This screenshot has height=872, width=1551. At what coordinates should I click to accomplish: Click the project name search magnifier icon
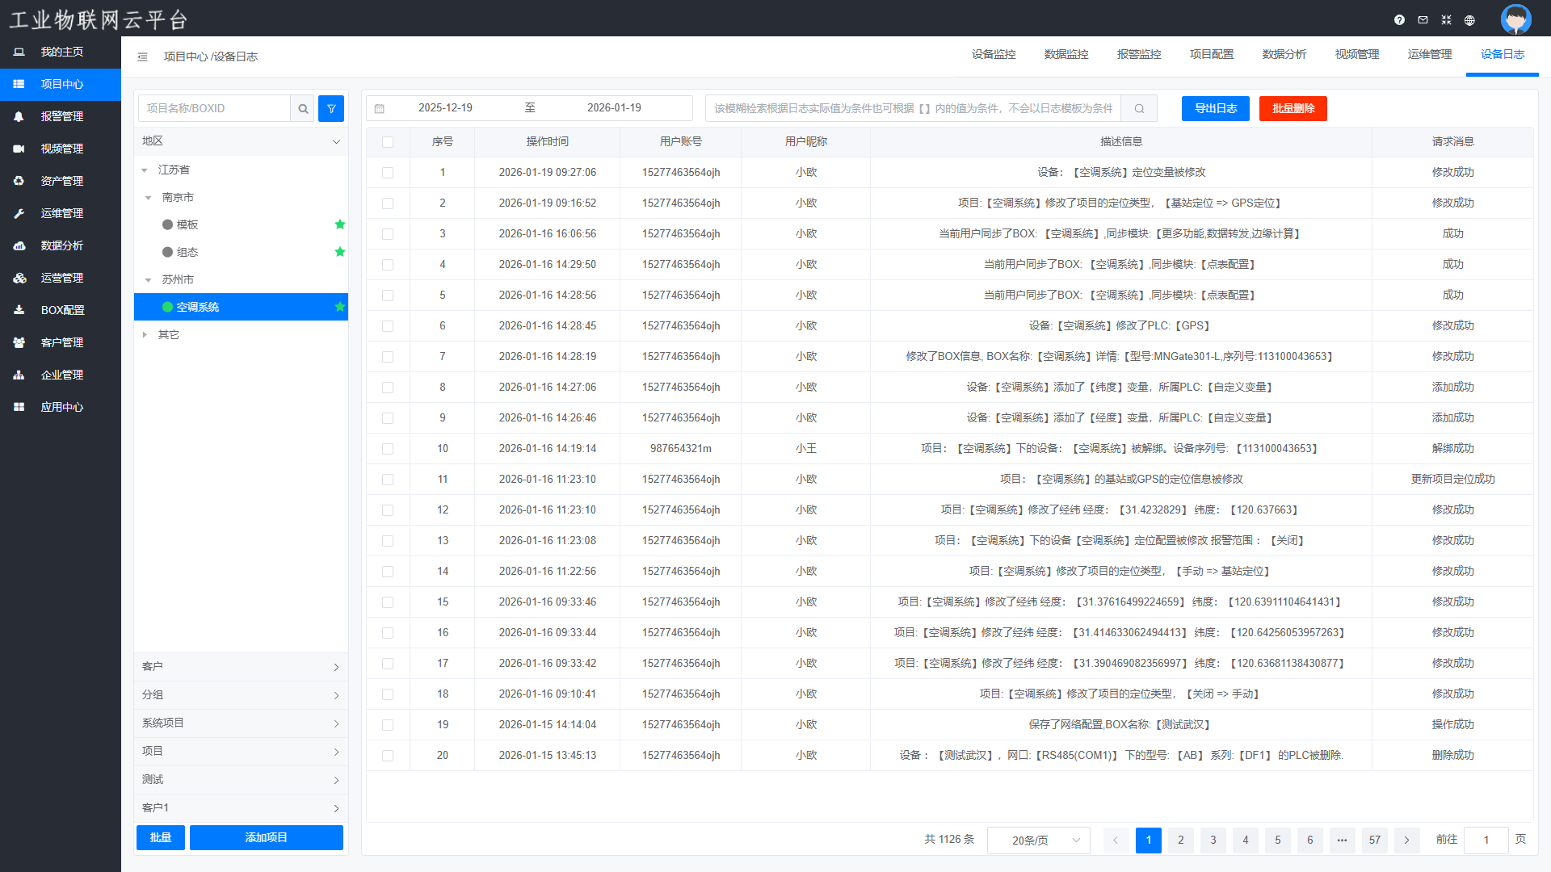click(303, 108)
